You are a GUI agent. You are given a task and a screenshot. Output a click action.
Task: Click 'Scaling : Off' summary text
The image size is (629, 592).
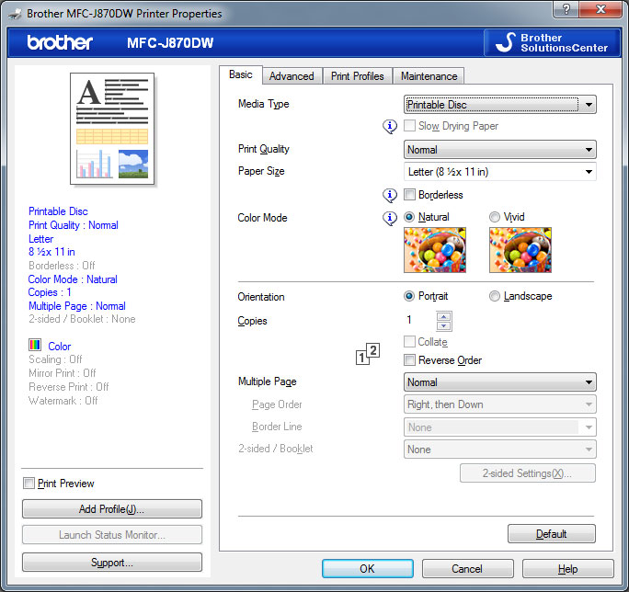(x=55, y=359)
